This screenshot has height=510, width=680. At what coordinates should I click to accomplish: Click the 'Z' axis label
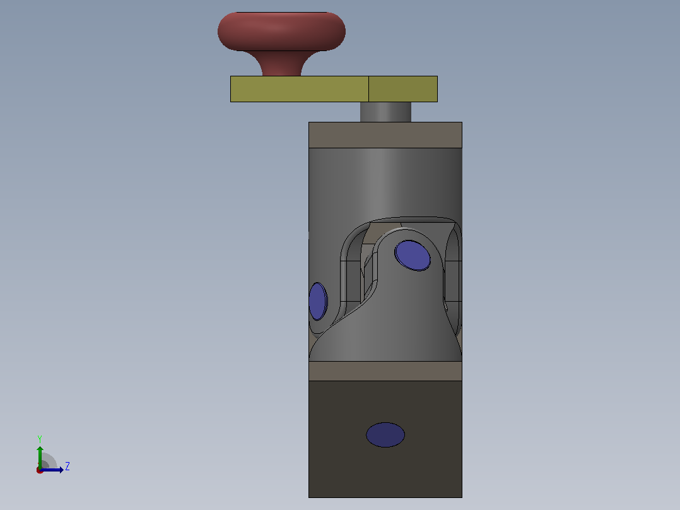point(67,466)
